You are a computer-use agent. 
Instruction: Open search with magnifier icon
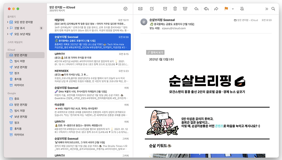click(273, 9)
